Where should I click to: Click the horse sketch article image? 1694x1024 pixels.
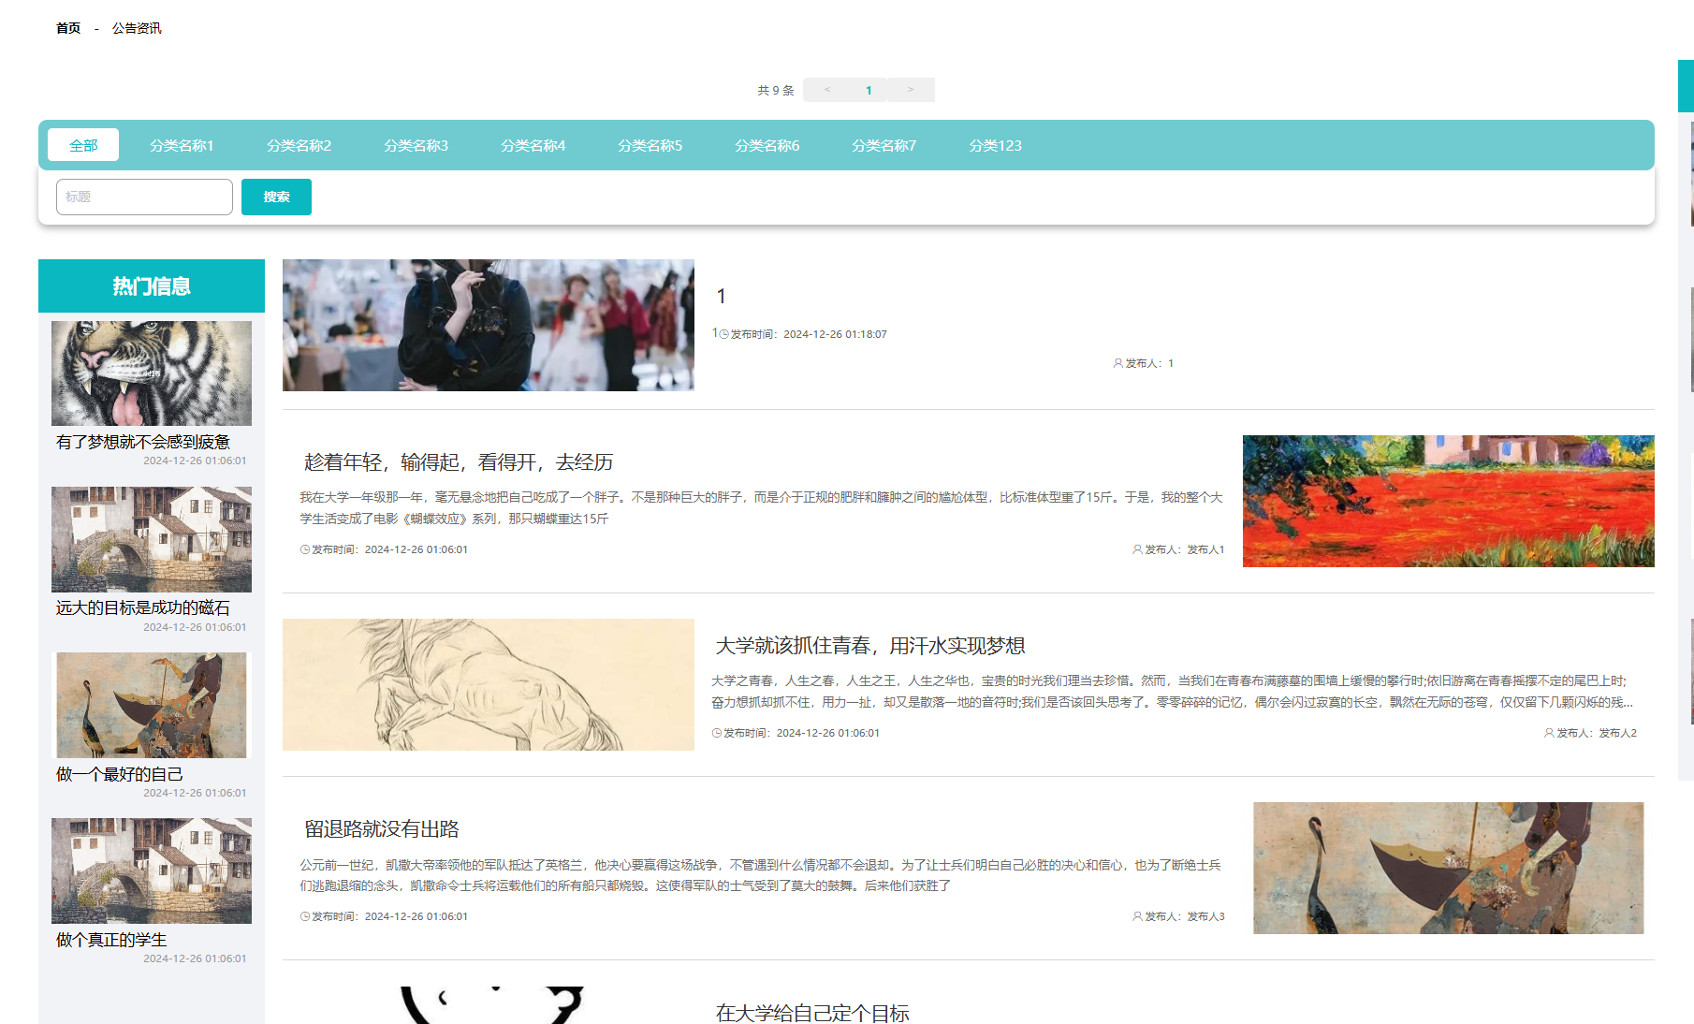click(x=489, y=684)
